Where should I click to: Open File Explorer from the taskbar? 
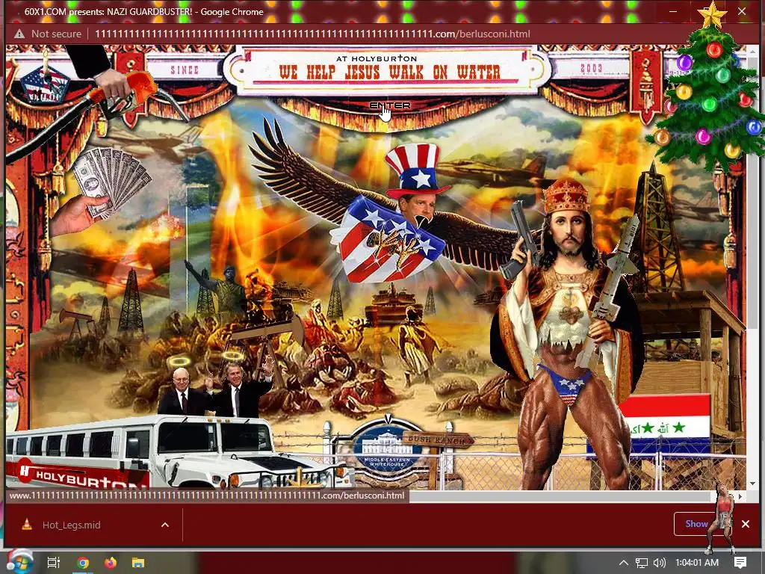click(x=138, y=563)
